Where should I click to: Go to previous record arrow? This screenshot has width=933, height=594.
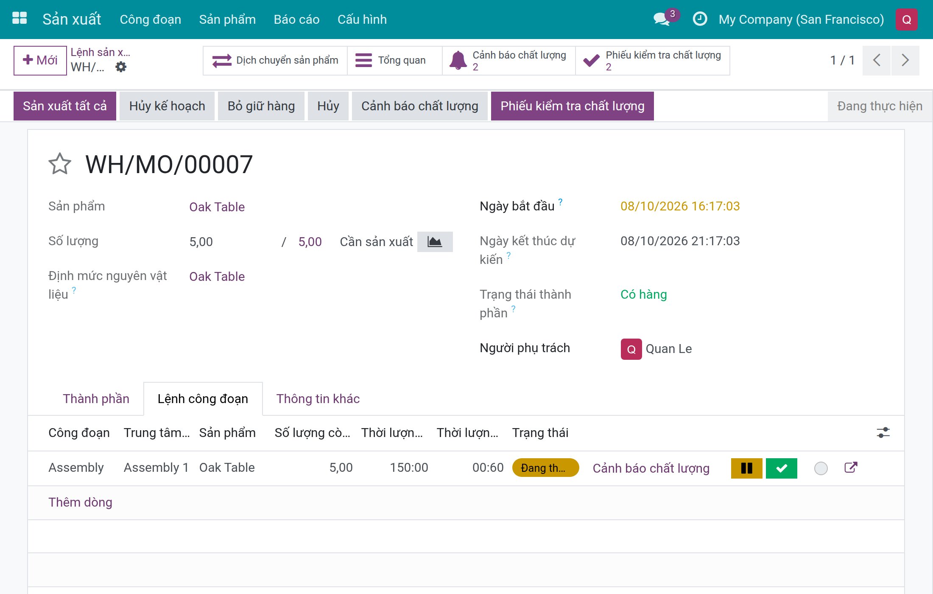point(877,60)
